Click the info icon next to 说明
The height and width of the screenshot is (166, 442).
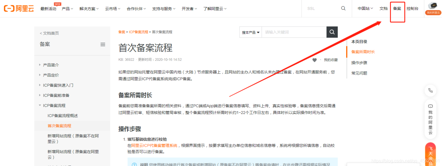(x=134, y=164)
